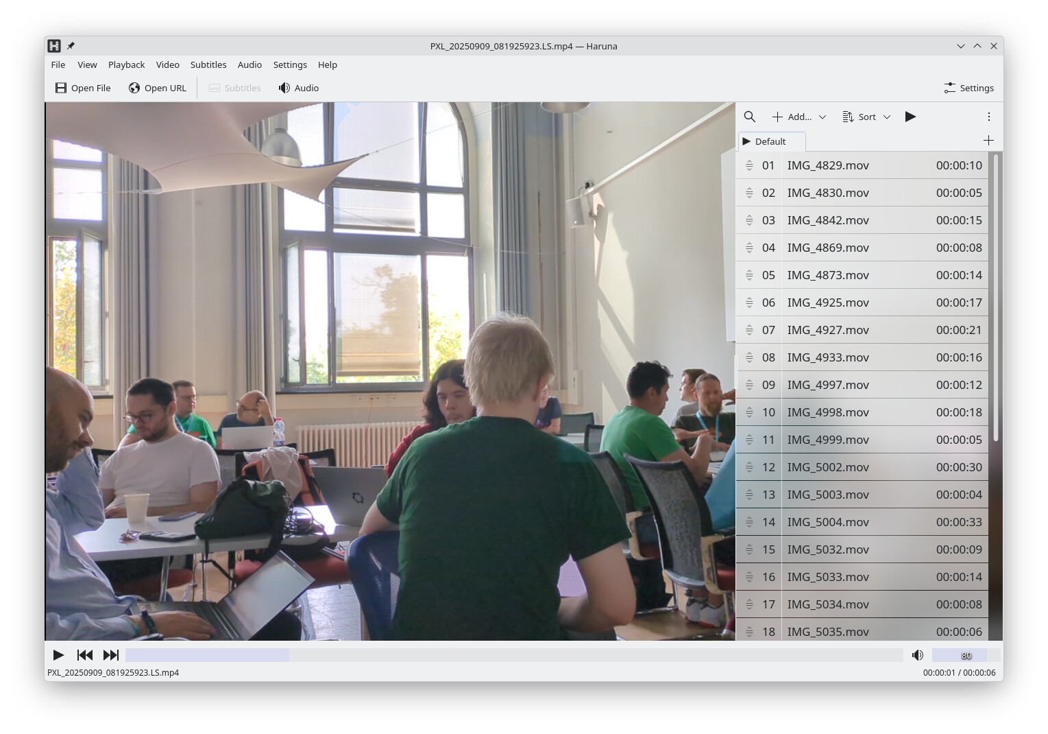Skip to the next file
1048x734 pixels.
[x=110, y=655]
